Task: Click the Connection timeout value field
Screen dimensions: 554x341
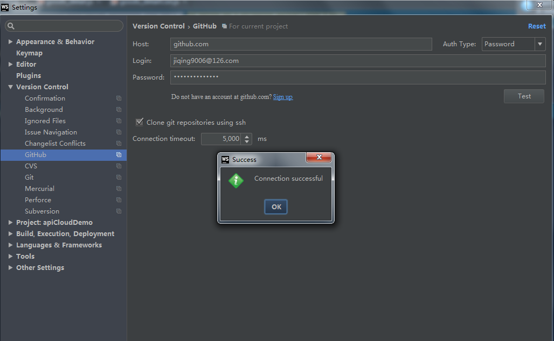Action: coord(221,139)
